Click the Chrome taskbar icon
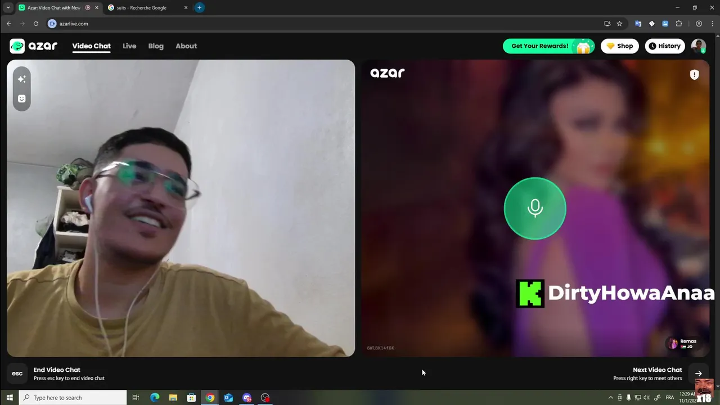This screenshot has height=405, width=720. coord(210,398)
